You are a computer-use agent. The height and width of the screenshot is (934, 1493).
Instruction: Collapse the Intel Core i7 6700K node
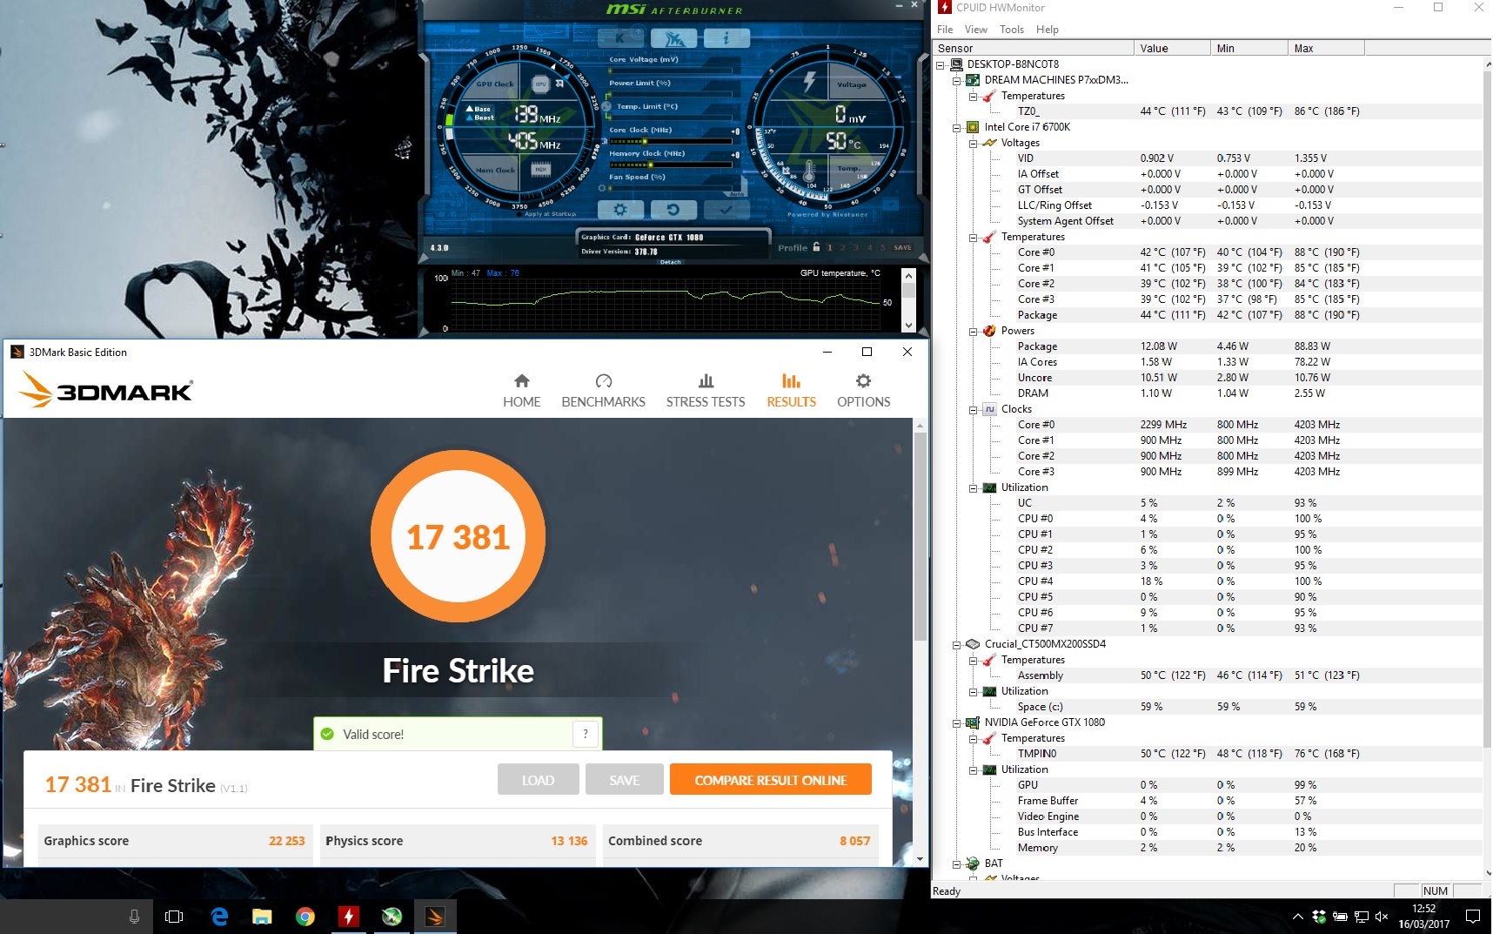[957, 127]
